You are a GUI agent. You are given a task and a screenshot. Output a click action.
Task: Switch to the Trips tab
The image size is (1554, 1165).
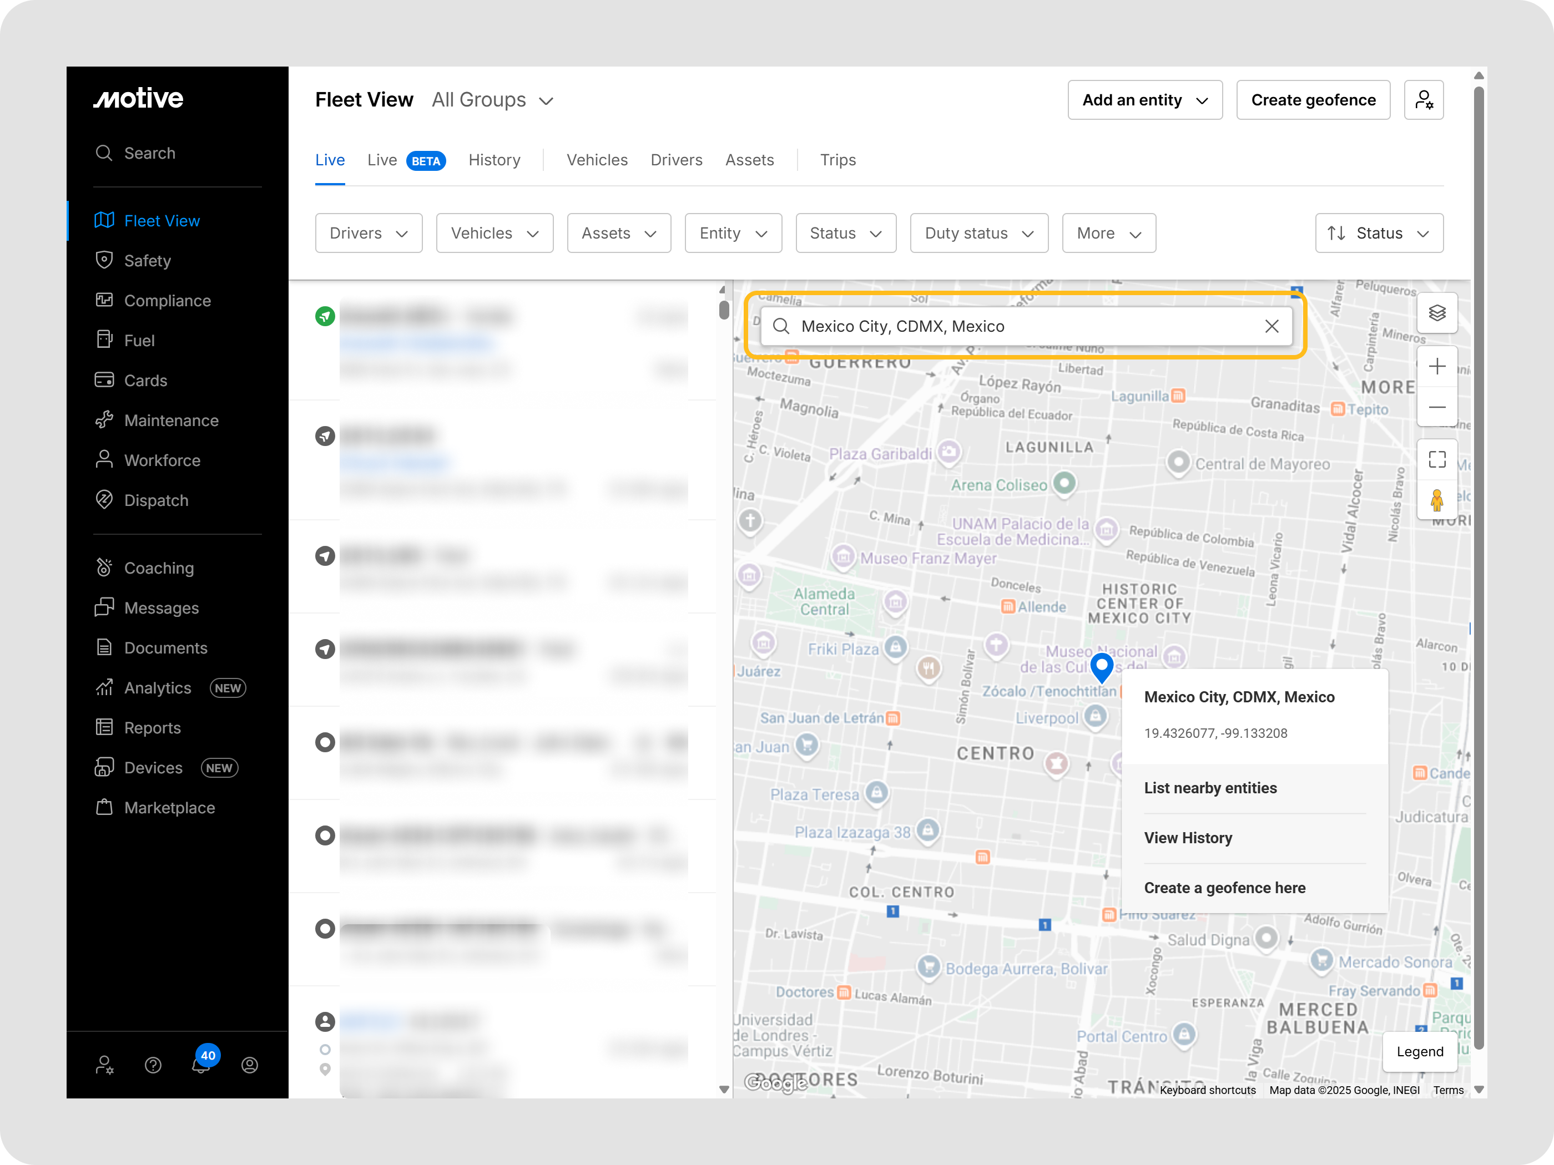[837, 160]
